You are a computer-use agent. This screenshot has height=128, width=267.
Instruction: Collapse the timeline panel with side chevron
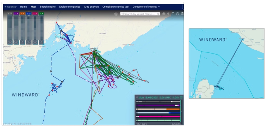click(181, 112)
